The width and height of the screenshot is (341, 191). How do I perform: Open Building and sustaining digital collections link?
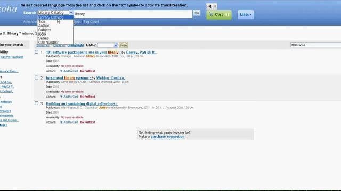82,104
